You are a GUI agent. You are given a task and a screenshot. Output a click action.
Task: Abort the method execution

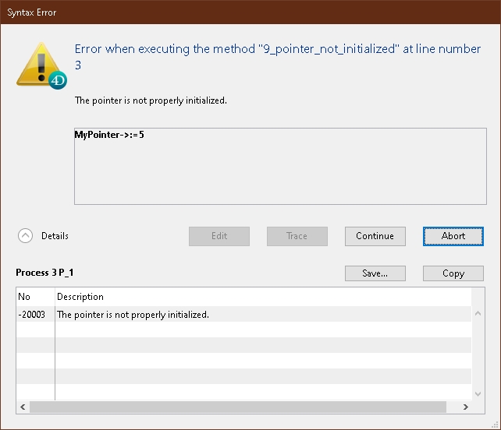453,236
